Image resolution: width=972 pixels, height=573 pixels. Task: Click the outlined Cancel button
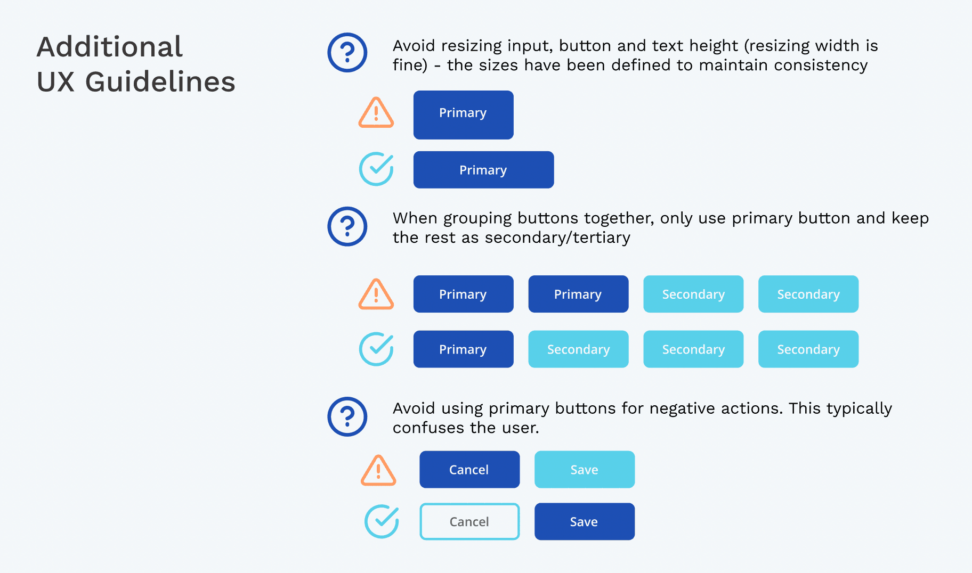pyautogui.click(x=469, y=522)
